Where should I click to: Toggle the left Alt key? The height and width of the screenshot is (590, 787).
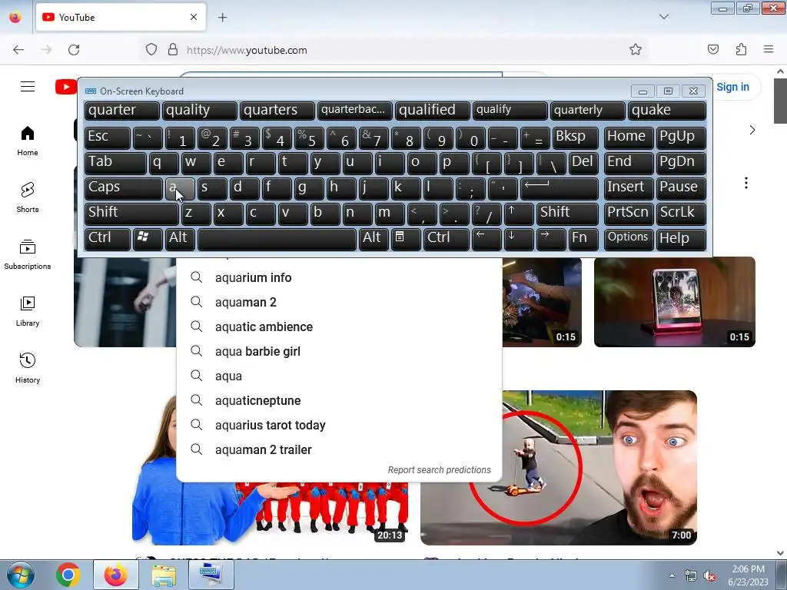pyautogui.click(x=180, y=238)
